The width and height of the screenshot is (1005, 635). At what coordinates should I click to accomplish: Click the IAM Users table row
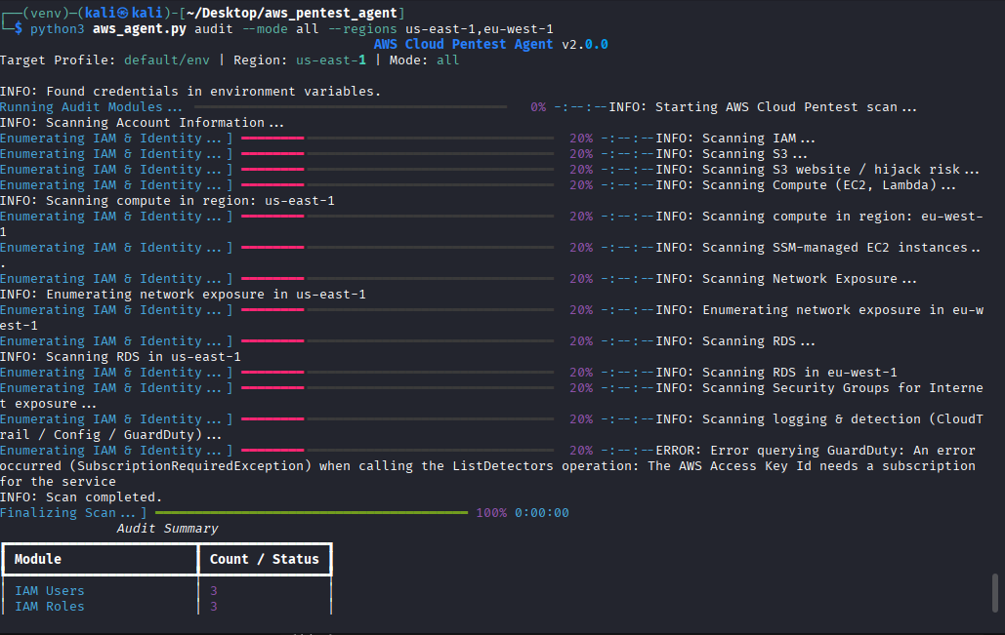(x=50, y=591)
